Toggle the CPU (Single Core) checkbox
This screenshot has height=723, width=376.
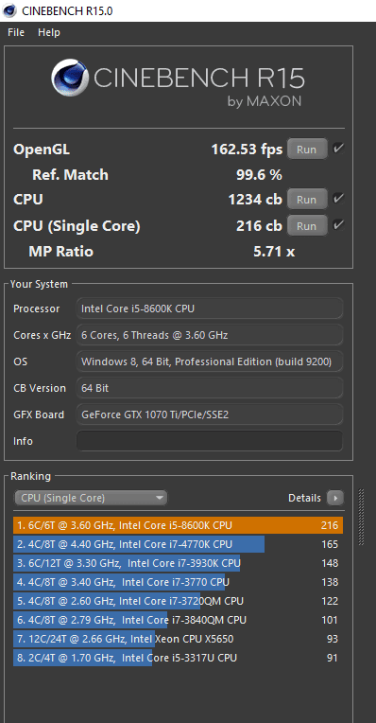point(339,225)
